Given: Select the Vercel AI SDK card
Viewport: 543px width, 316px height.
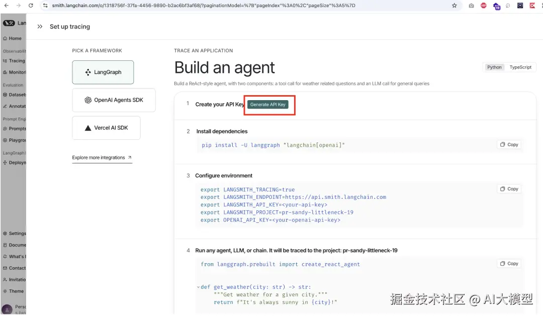Looking at the screenshot, I should 106,128.
